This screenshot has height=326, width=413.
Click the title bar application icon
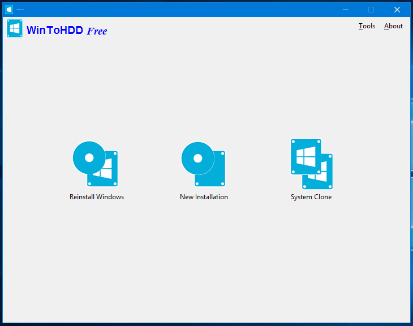9,10
